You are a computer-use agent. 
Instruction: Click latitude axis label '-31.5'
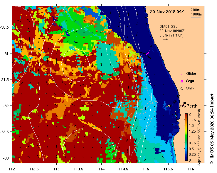(5, 79)
